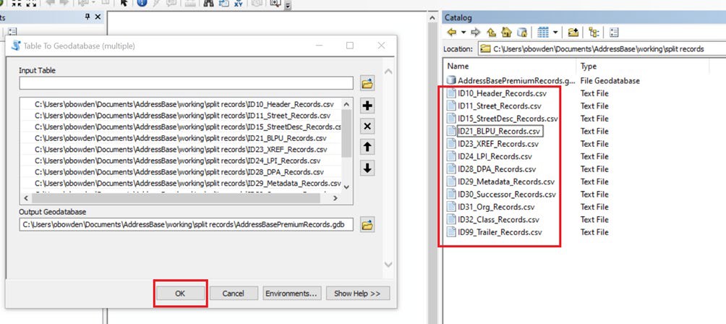
Task: Select ID24_LPI_Records.csv in Catalog
Action: pos(490,156)
